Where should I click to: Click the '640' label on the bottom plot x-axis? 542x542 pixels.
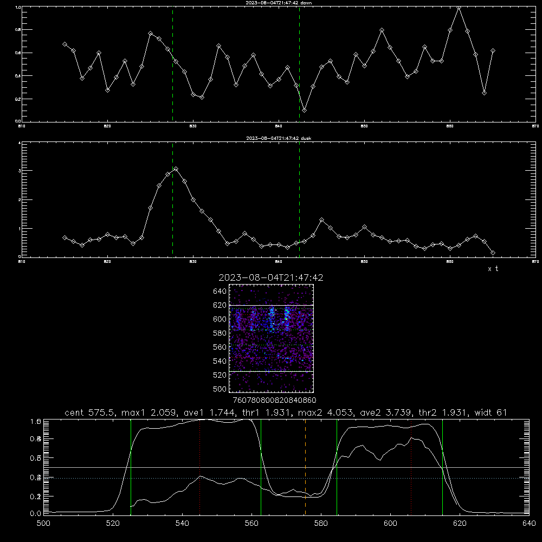[529, 524]
